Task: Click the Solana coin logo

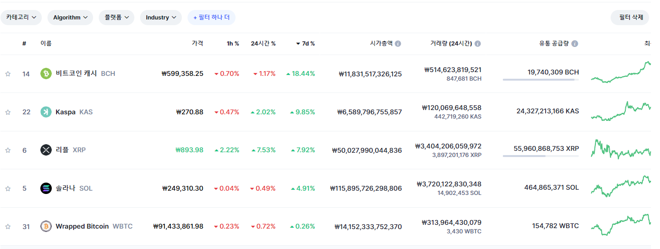Action: (46, 188)
